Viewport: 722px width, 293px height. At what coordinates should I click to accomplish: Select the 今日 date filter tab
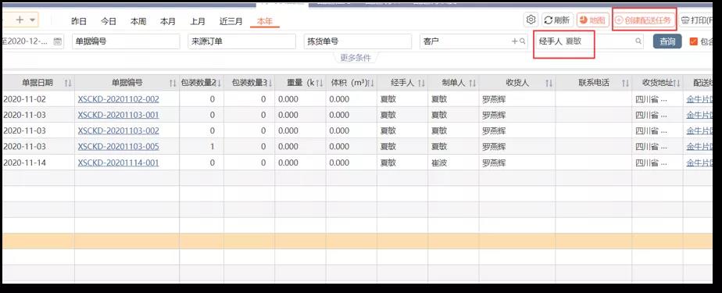(x=109, y=21)
